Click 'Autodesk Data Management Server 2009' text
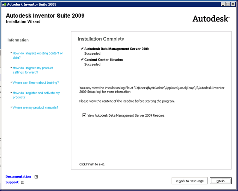This screenshot has height=191, width=238. click(117, 49)
